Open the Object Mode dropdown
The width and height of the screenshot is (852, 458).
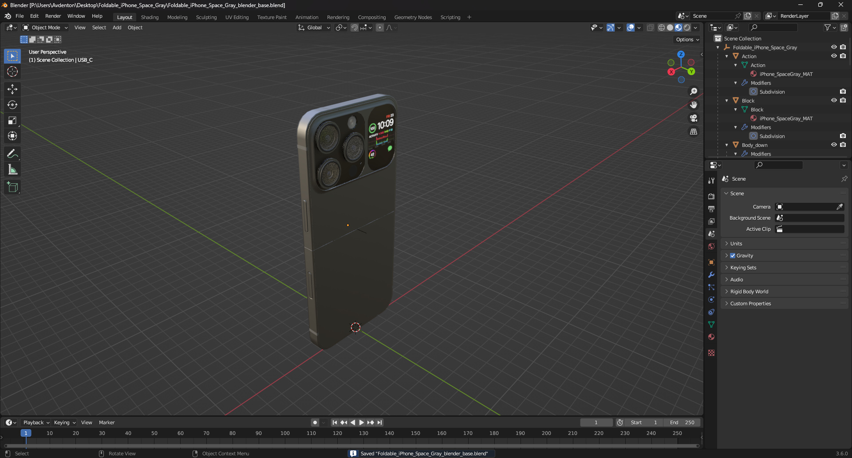point(45,28)
